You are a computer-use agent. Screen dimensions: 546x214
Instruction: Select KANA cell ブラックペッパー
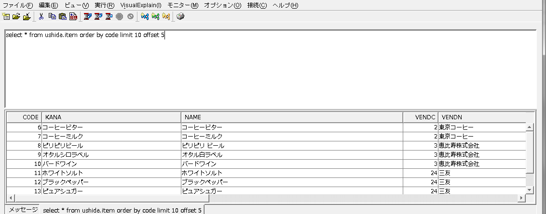pos(111,182)
